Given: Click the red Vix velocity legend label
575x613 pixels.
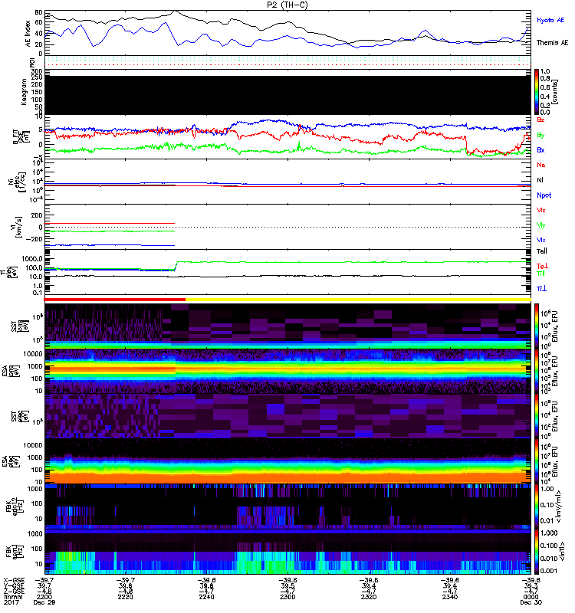Looking at the screenshot, I should tap(541, 210).
